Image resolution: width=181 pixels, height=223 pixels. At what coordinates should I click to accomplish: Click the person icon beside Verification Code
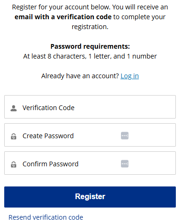coord(14,108)
